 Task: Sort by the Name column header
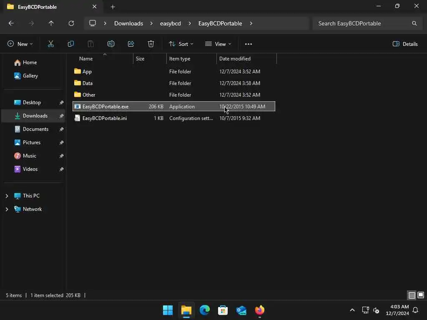click(x=103, y=58)
